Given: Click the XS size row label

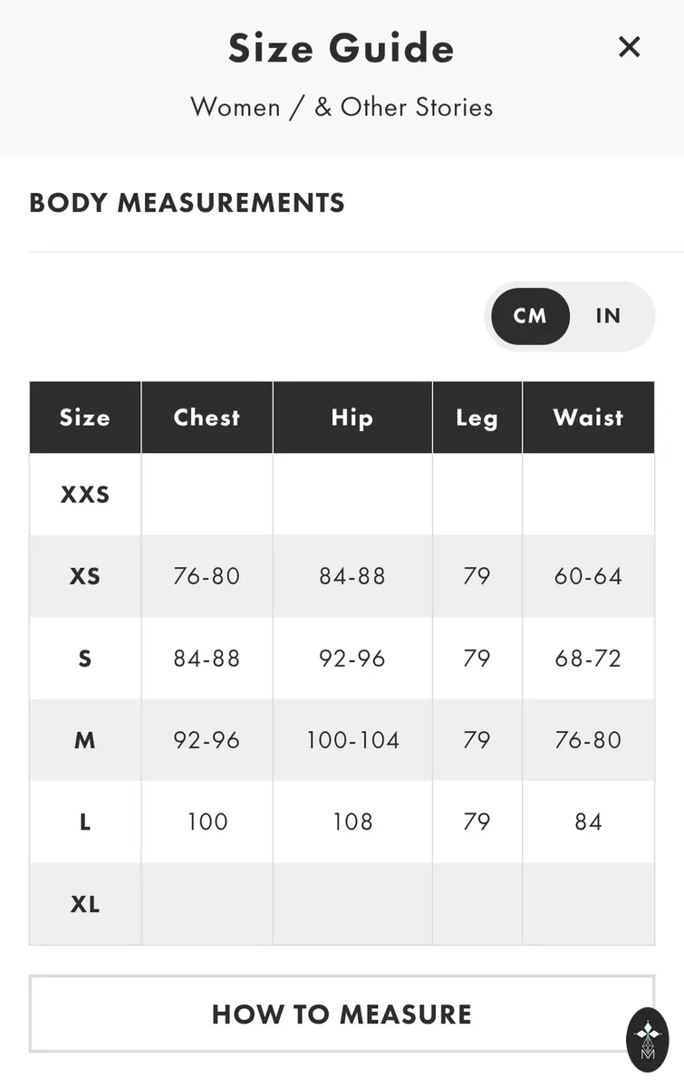Looking at the screenshot, I should [x=85, y=576].
